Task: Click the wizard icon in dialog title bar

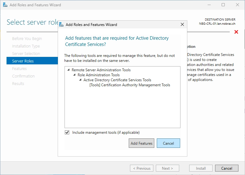Action: (61, 25)
